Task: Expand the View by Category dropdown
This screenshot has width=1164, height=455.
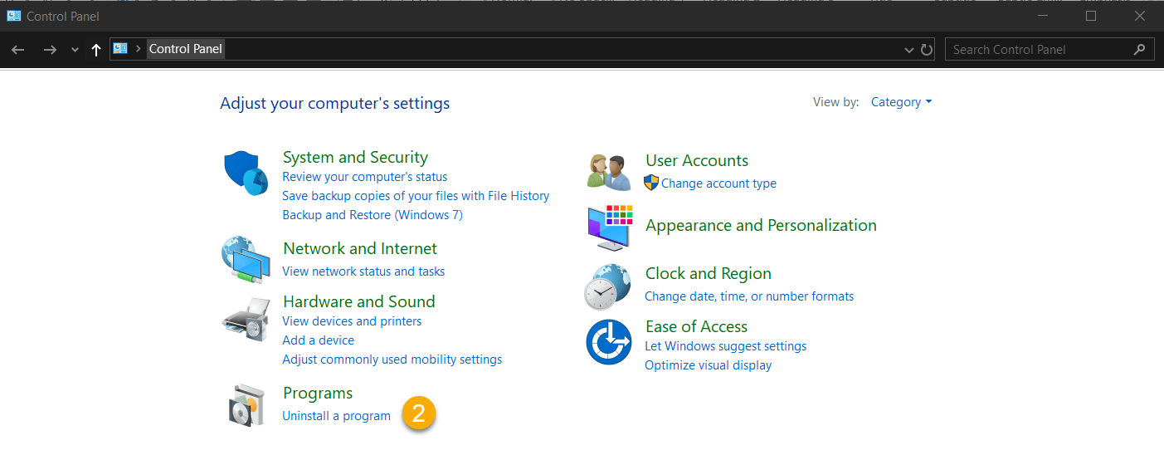Action: click(x=901, y=102)
